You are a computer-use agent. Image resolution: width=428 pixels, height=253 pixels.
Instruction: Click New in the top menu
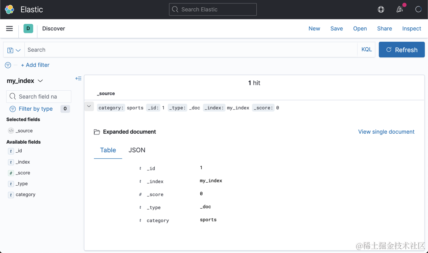[314, 29]
